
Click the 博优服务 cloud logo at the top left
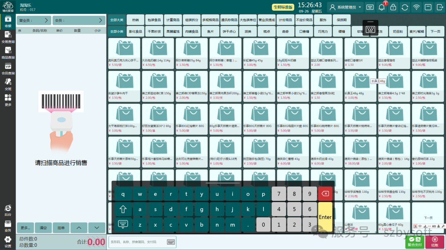pyautogui.click(x=8, y=7)
